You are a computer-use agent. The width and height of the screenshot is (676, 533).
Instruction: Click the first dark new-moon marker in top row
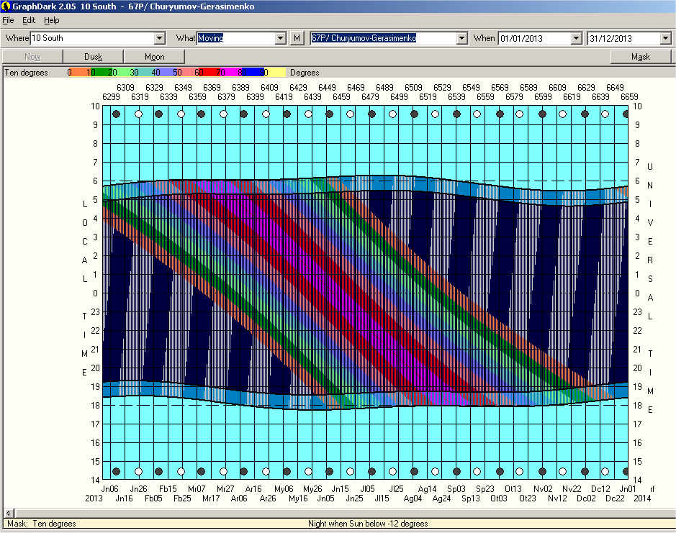point(116,114)
